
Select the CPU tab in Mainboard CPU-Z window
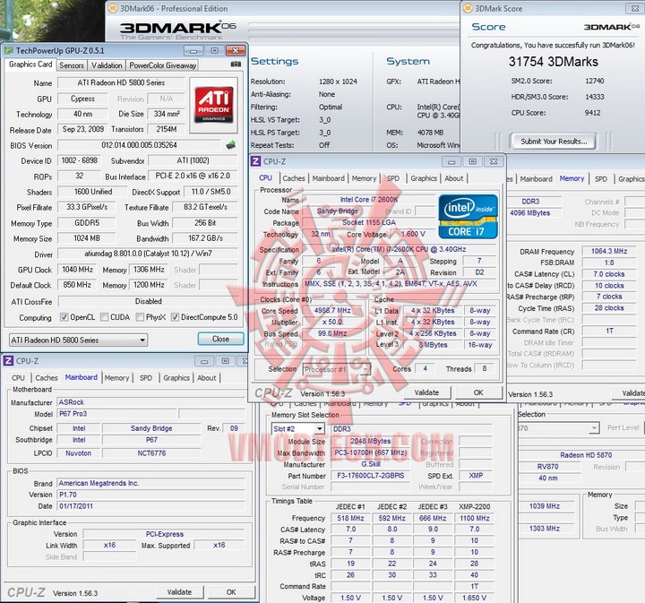tap(18, 377)
